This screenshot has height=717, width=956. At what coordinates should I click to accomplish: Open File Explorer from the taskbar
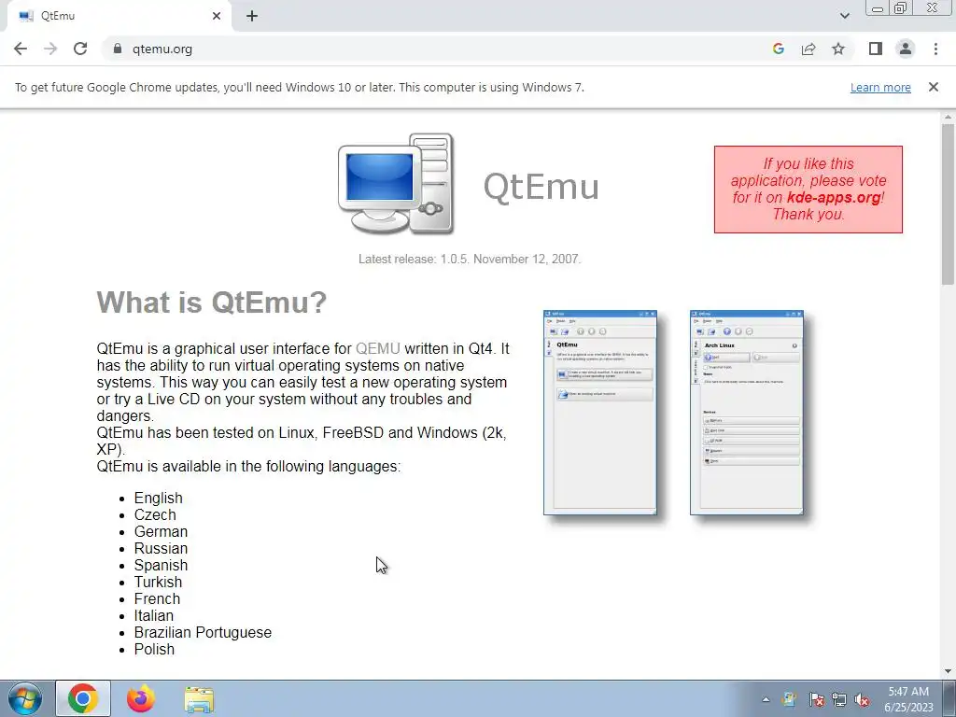(x=199, y=699)
